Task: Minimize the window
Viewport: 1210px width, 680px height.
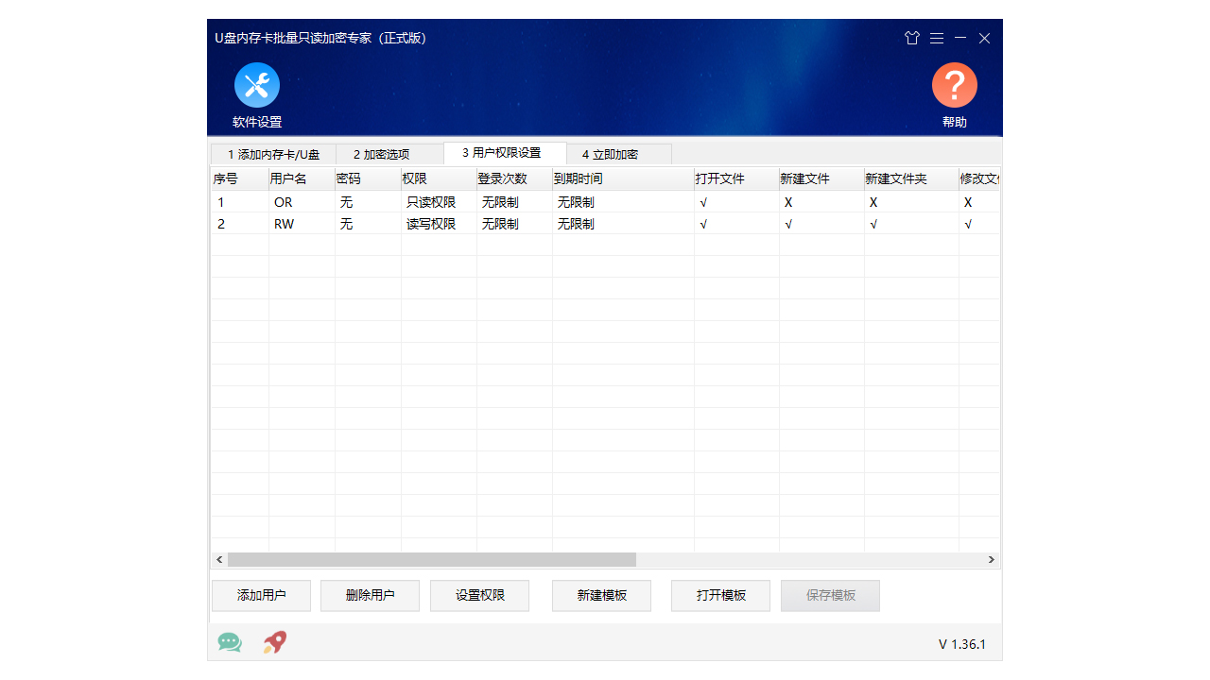Action: click(x=960, y=38)
